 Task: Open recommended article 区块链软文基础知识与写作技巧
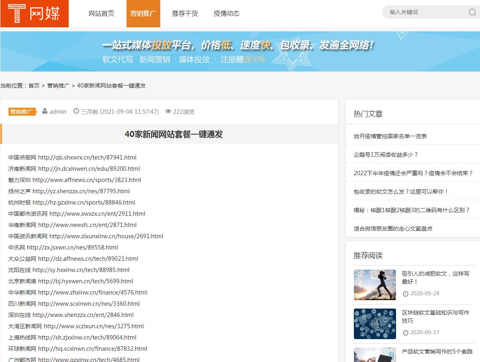point(435,316)
